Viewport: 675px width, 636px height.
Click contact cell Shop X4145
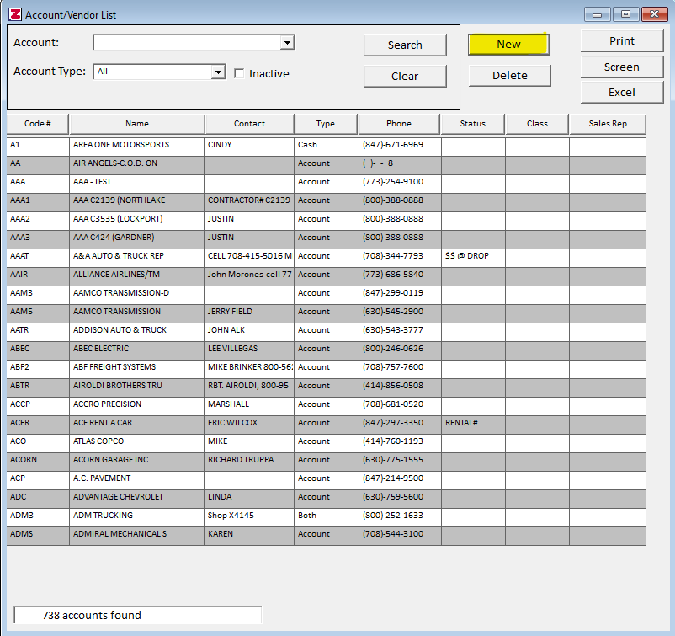(x=249, y=517)
